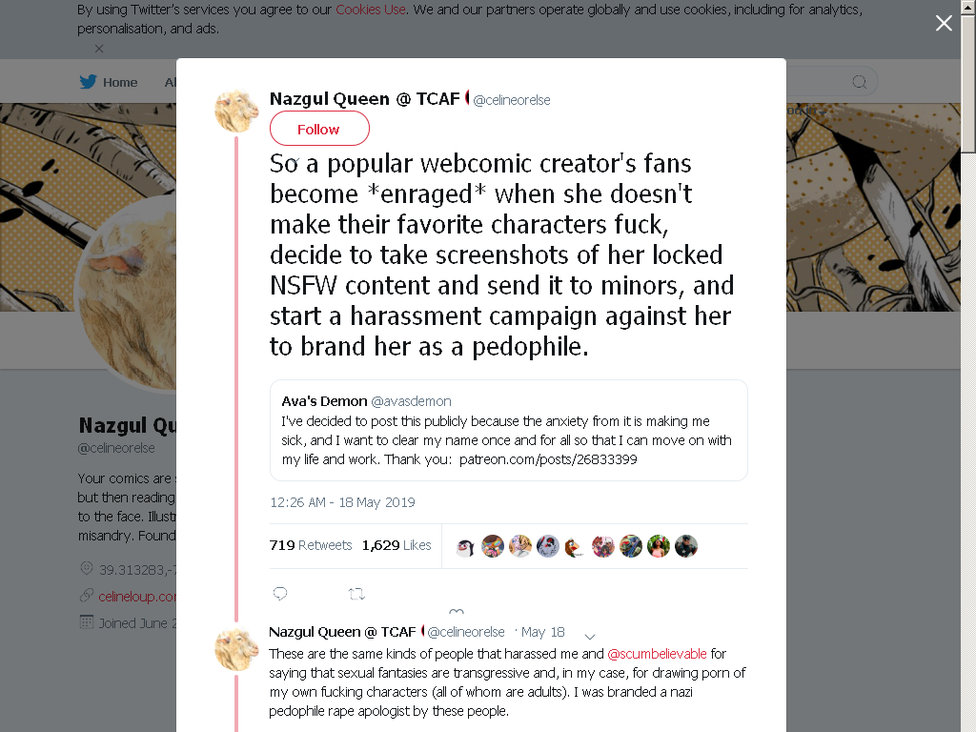This screenshot has width=976, height=732.
Task: Click the page vertical scrollbar
Action: [968, 366]
